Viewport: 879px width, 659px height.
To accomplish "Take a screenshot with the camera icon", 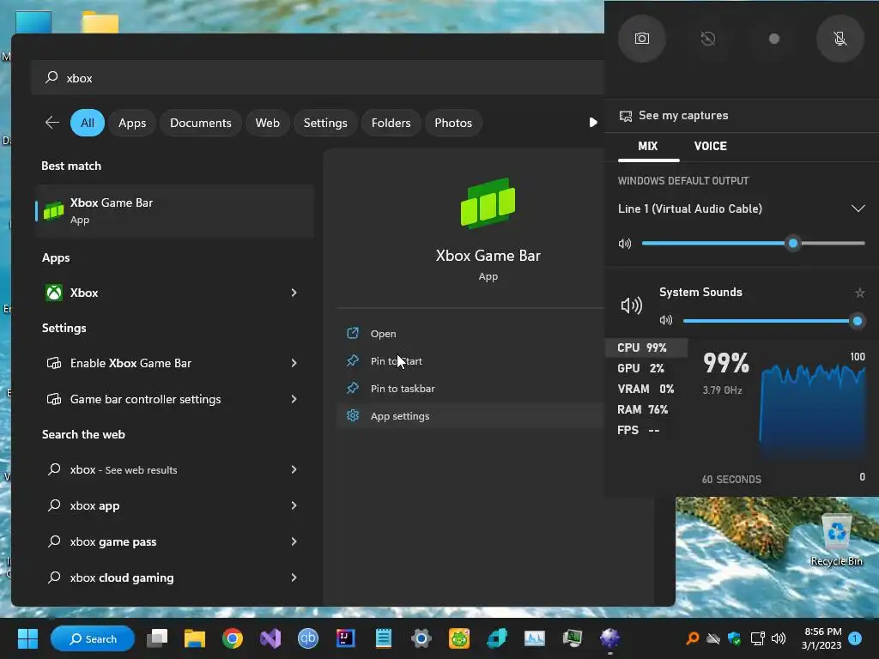I will pos(642,39).
